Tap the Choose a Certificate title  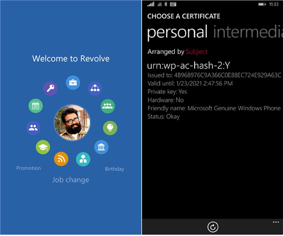[183, 16]
